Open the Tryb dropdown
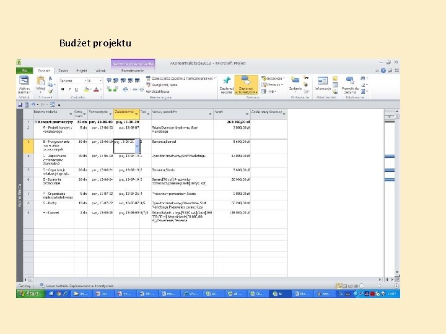Image resolution: width=446 pixels, height=334 pixels. (x=269, y=91)
